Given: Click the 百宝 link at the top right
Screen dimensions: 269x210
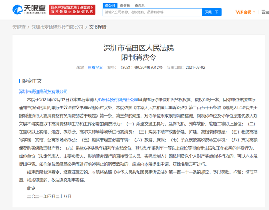Looking at the screenshot, I should [x=265, y=12].
